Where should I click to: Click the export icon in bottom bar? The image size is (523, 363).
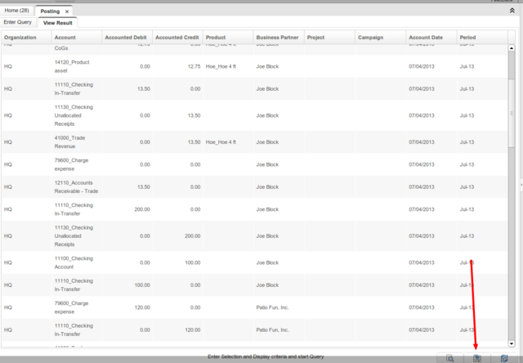coord(478,358)
